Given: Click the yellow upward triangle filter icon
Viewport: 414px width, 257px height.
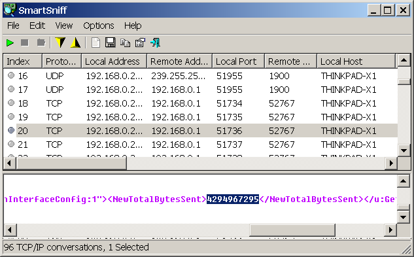Looking at the screenshot, I should point(75,43).
